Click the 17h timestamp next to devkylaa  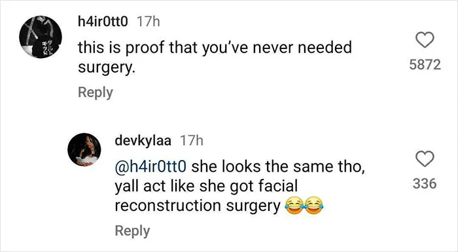[x=192, y=141]
